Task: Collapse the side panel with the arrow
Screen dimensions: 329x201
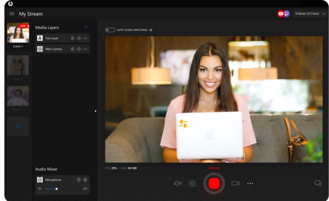Action: coord(95,111)
